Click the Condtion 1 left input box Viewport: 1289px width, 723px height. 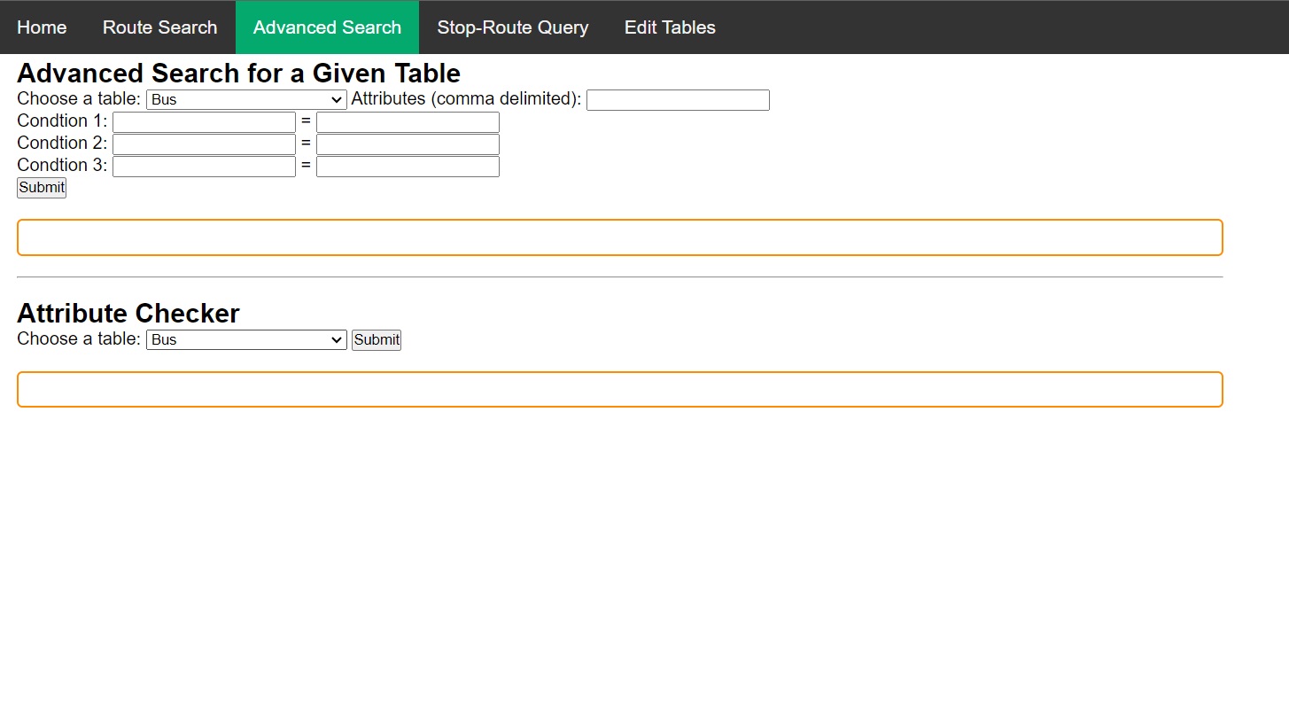point(204,121)
